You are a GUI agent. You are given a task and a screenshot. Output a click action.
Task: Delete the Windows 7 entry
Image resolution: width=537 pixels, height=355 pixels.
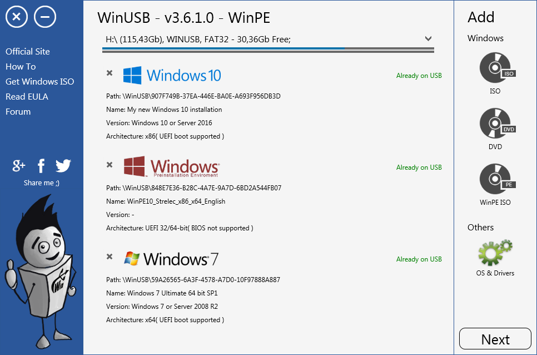point(110,257)
